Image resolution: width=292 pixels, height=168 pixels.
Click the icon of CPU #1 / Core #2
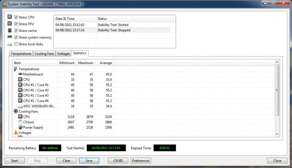tap(20, 90)
